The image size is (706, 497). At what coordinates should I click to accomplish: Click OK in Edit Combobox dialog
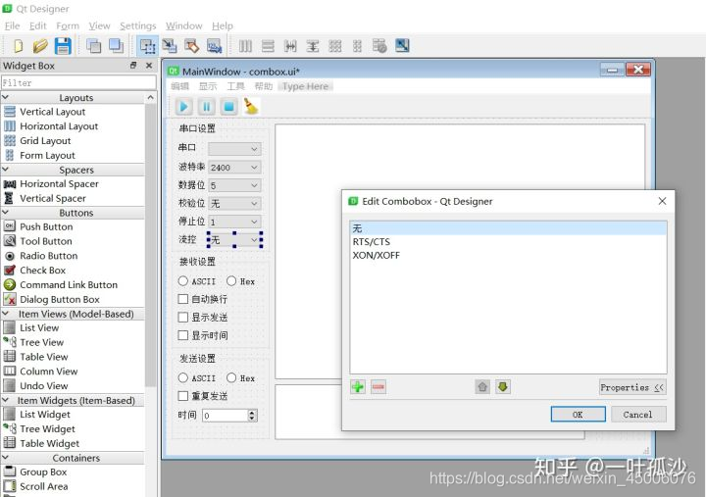(579, 414)
